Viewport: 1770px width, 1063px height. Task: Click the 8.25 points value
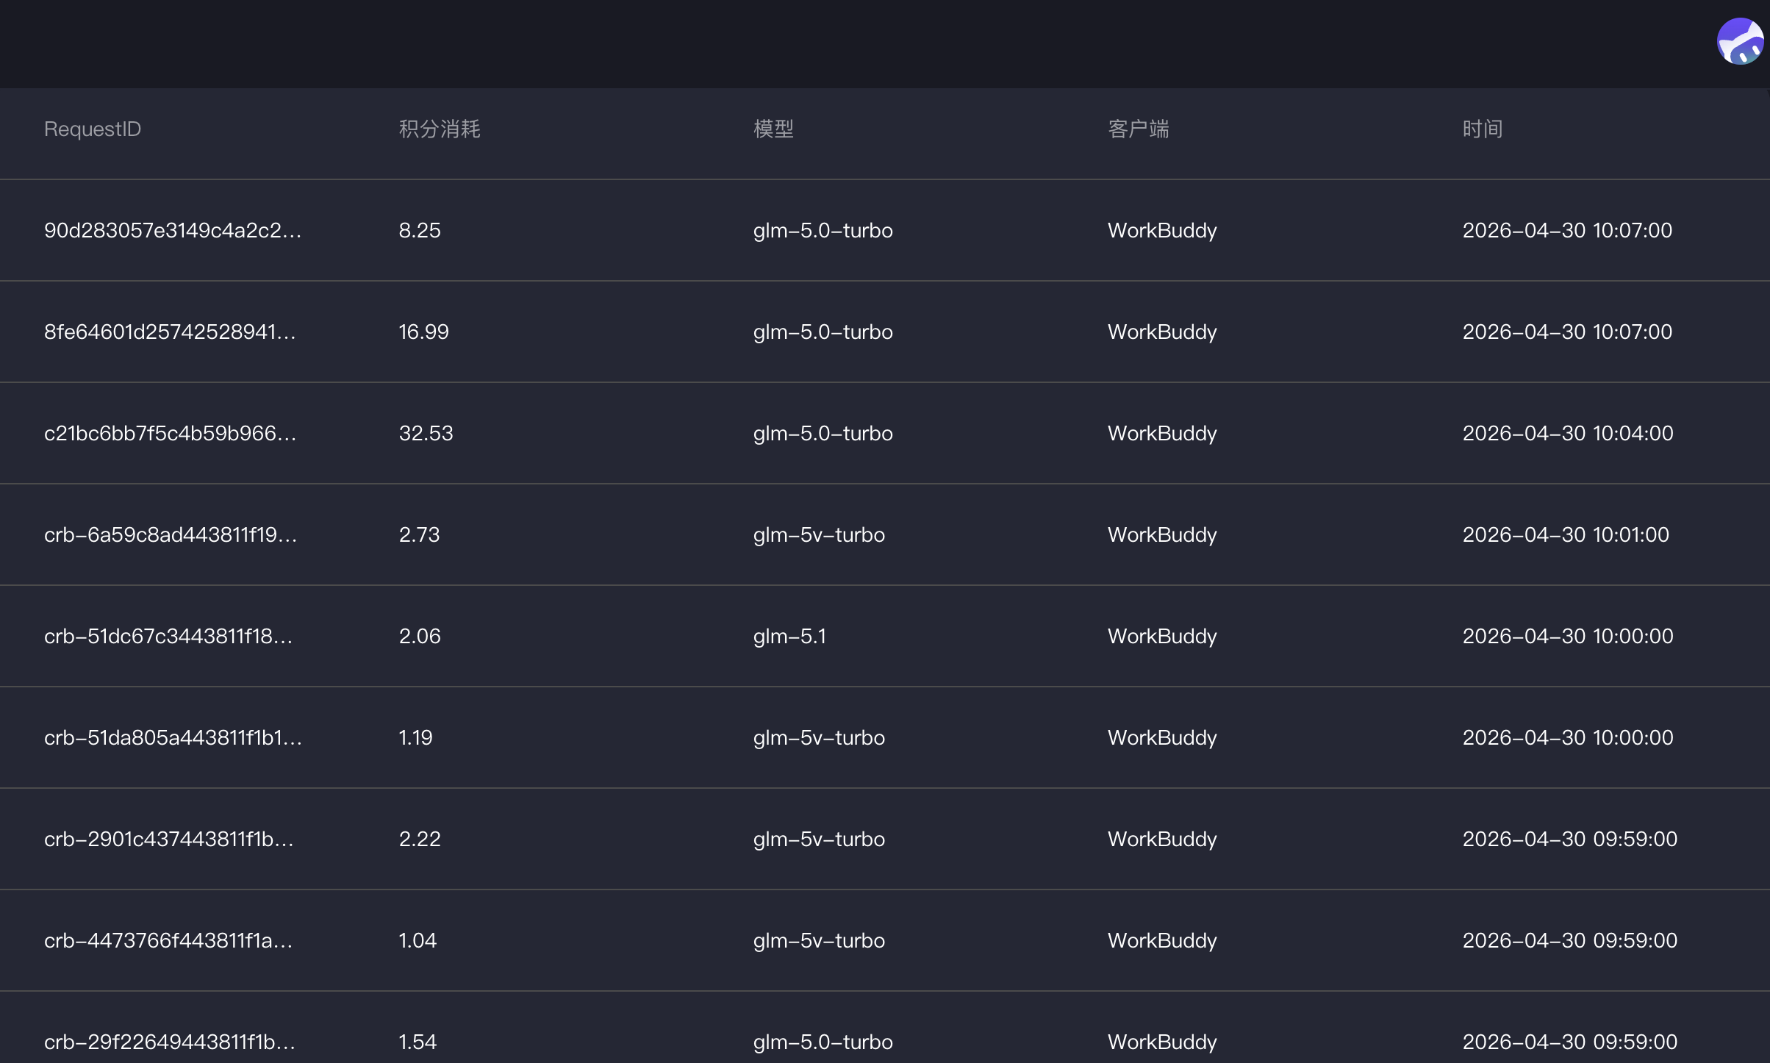click(x=420, y=231)
